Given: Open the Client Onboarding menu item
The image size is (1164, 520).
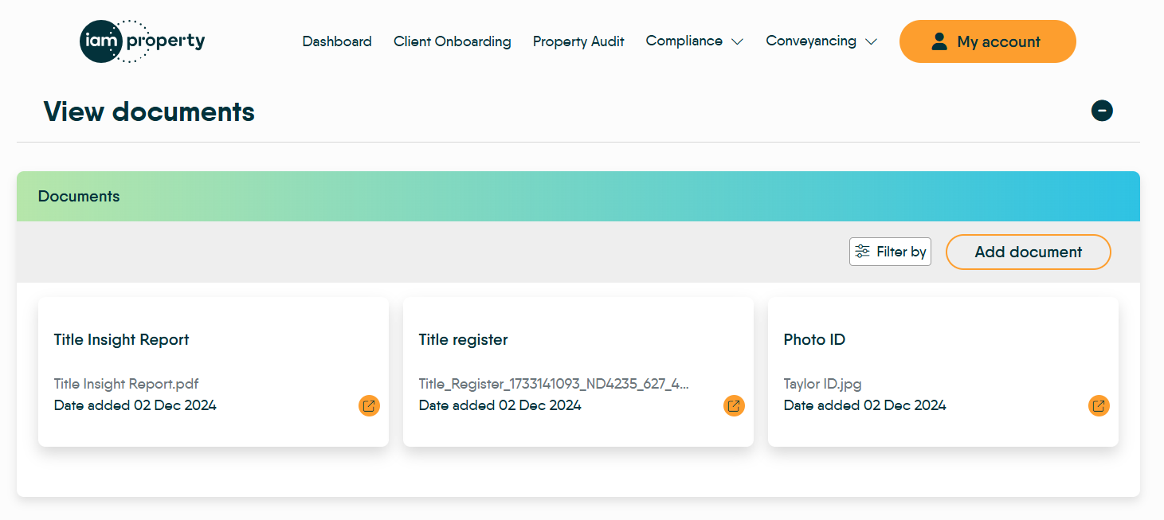Looking at the screenshot, I should [453, 41].
